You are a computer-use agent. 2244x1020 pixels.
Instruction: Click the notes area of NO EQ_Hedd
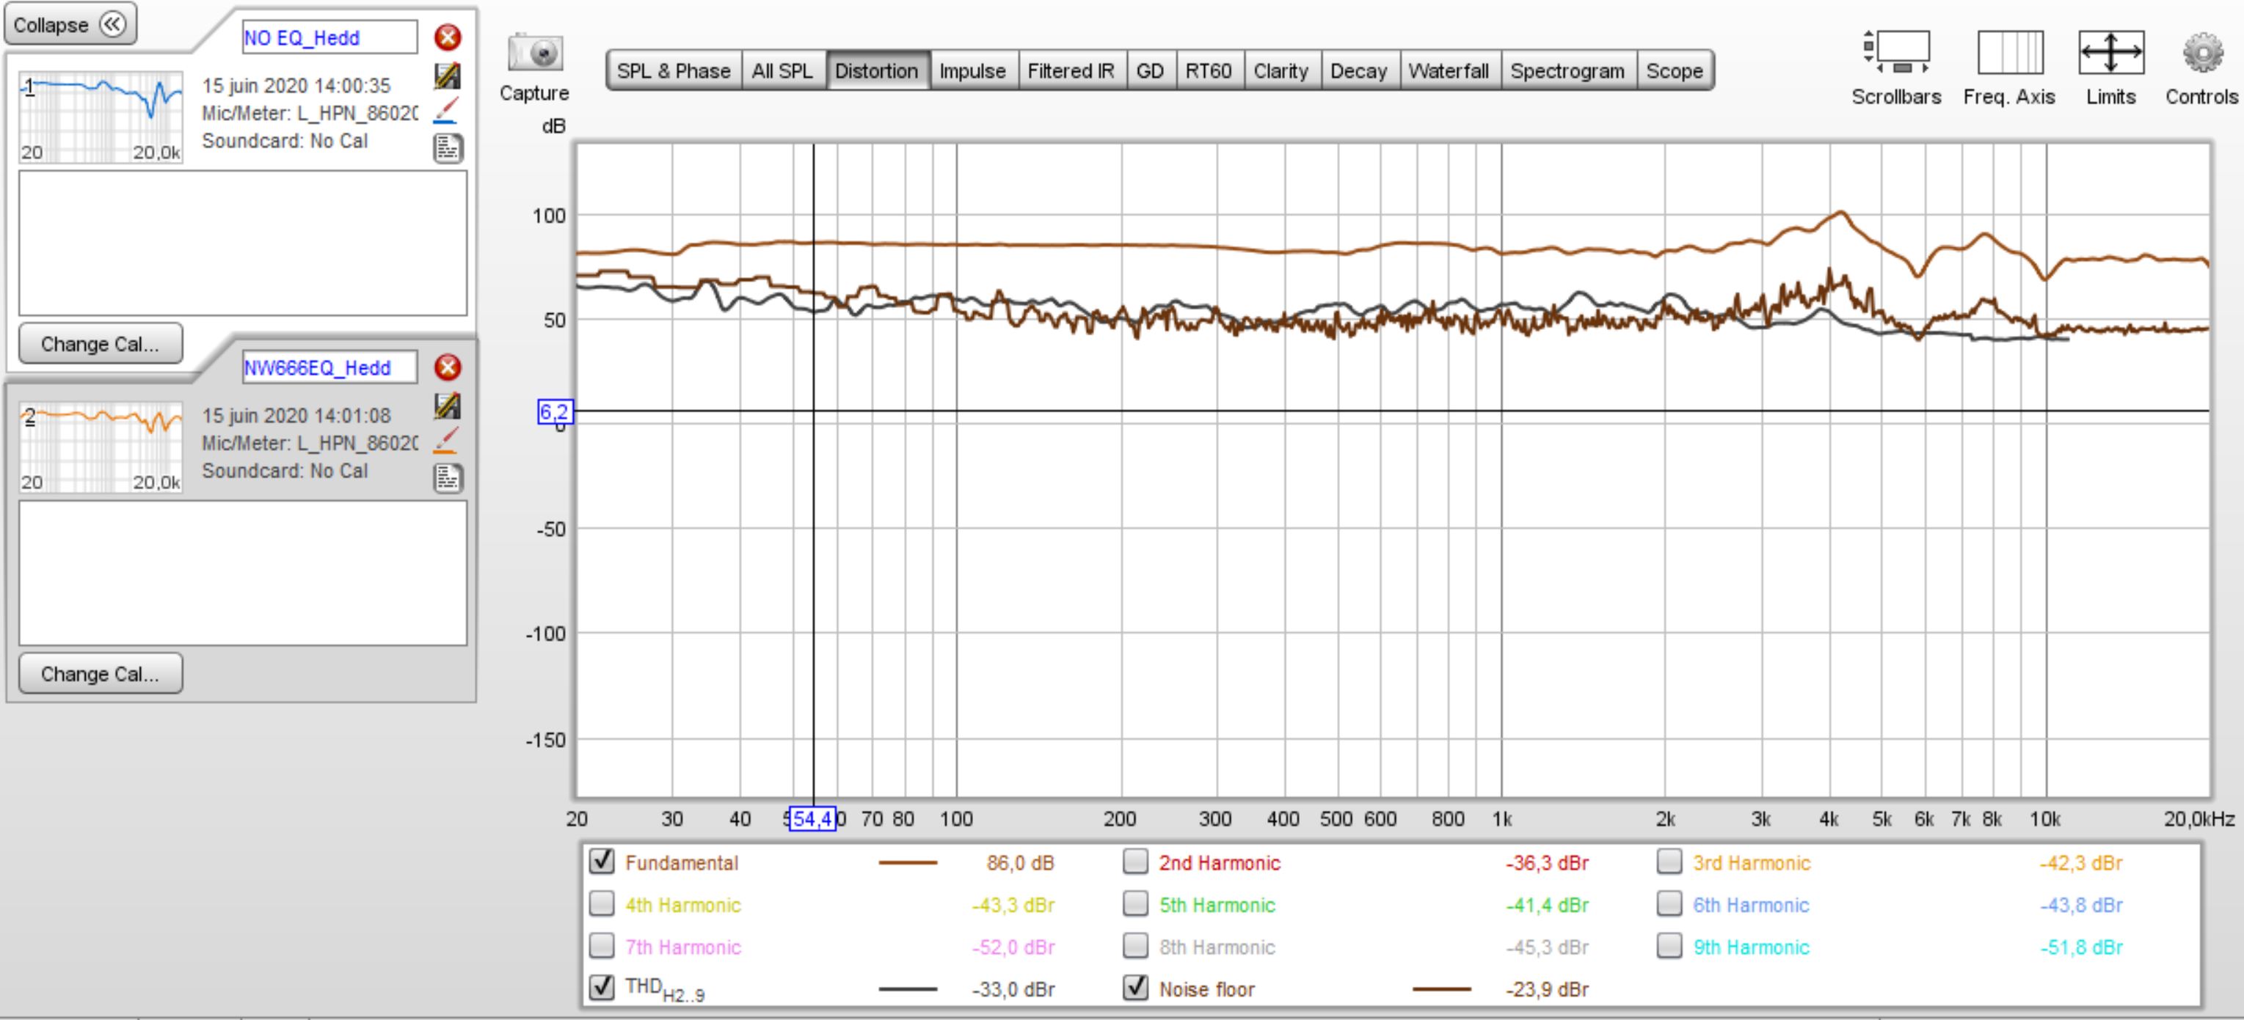click(243, 243)
